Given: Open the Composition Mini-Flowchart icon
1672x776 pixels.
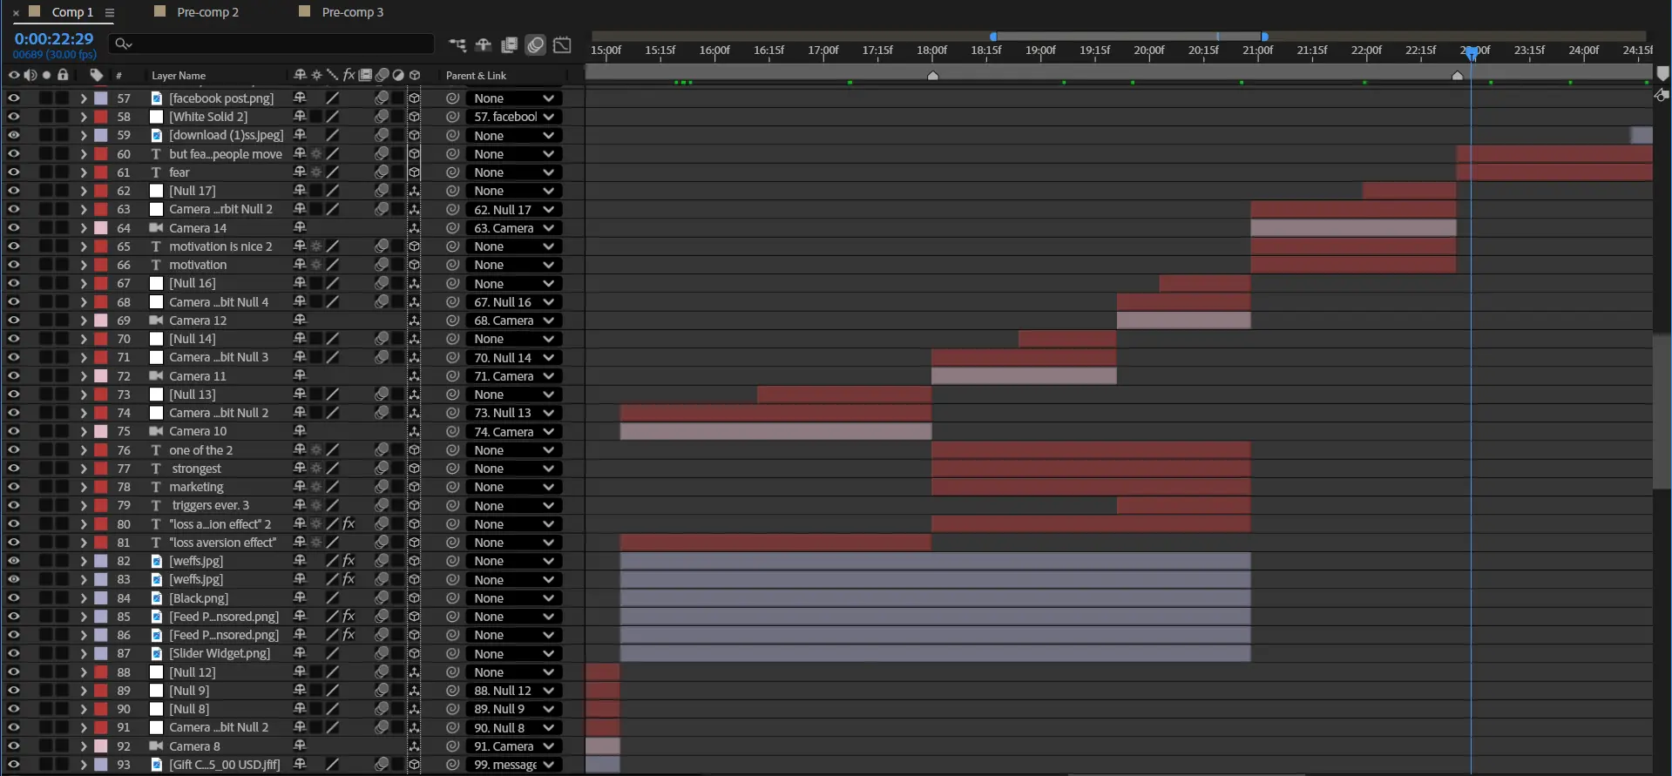Looking at the screenshot, I should [x=457, y=44].
